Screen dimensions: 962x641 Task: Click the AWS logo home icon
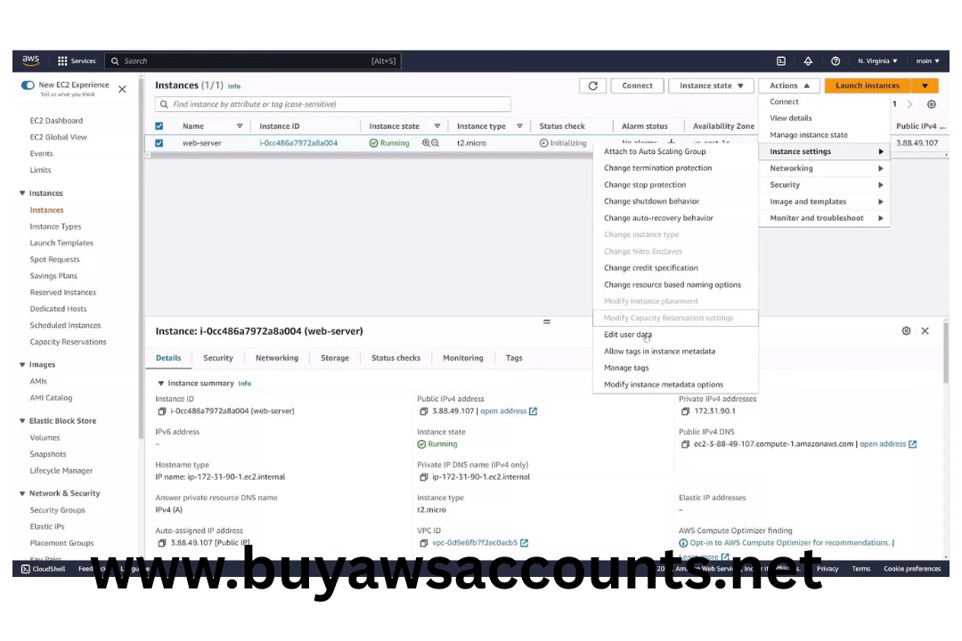pos(30,61)
